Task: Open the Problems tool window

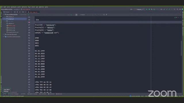Action: pos(43,94)
